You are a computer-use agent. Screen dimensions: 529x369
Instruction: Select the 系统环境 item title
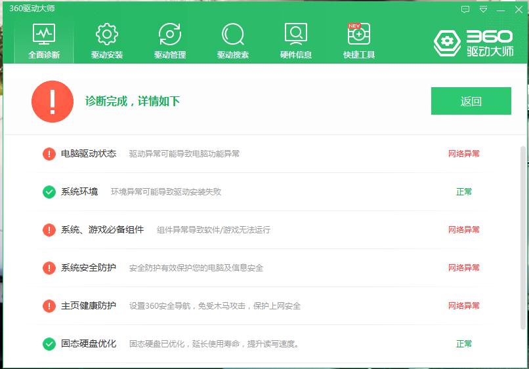click(79, 192)
